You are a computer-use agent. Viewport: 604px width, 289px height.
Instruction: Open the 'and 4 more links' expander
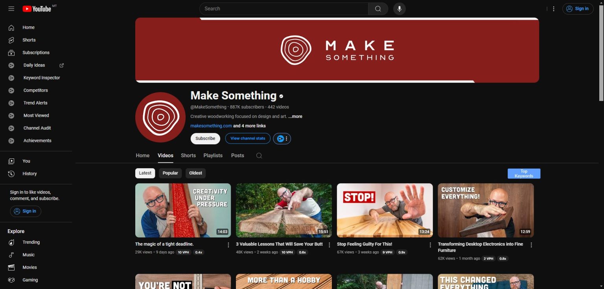pyautogui.click(x=249, y=126)
